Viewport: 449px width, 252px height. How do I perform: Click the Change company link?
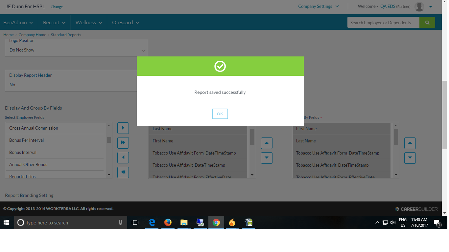coord(57,7)
